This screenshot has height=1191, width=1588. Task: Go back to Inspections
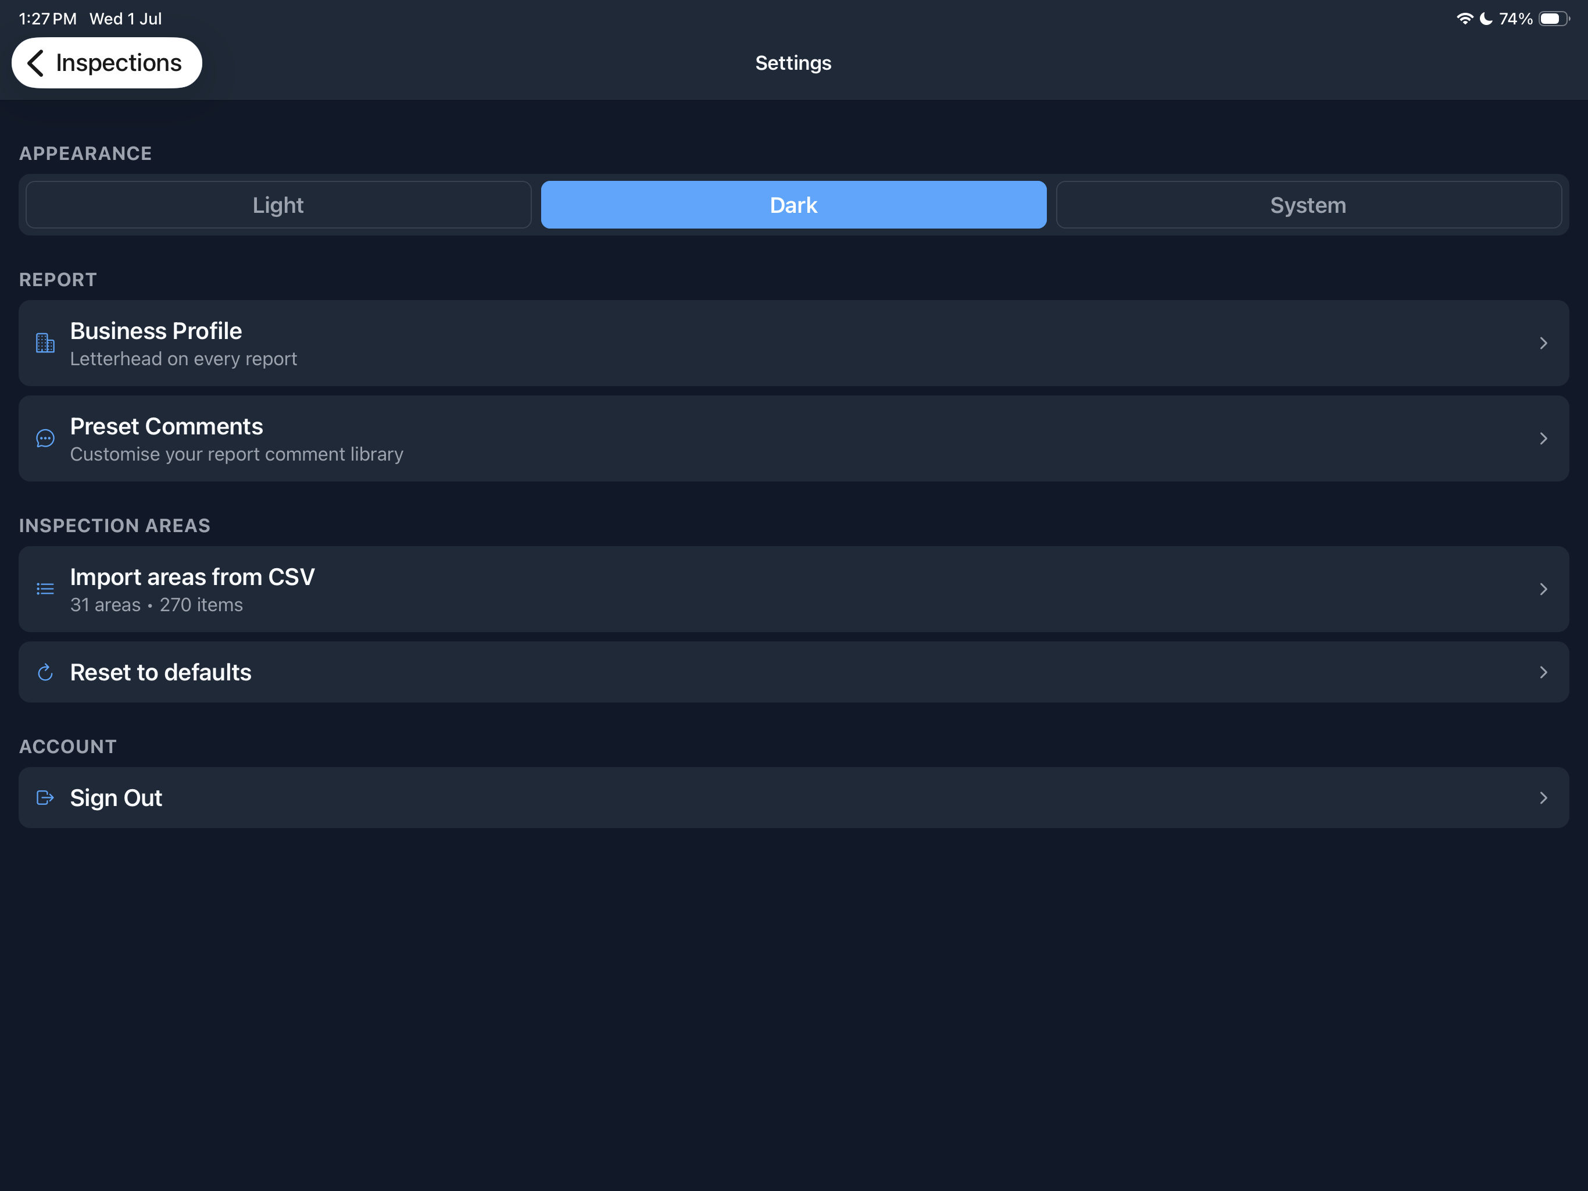tap(107, 63)
